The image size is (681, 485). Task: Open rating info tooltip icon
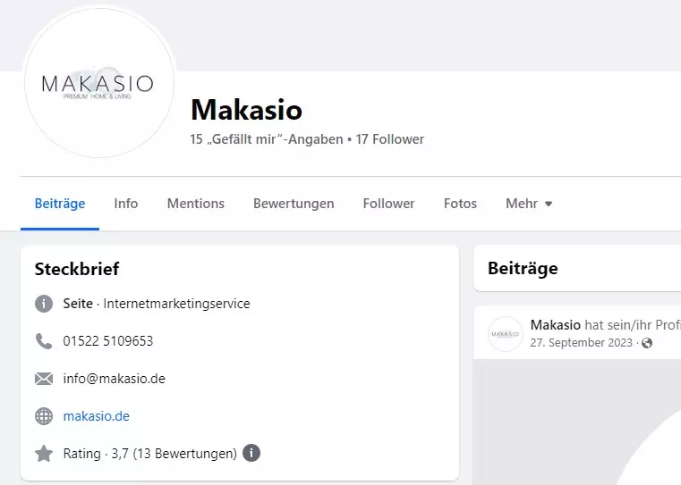tap(251, 453)
